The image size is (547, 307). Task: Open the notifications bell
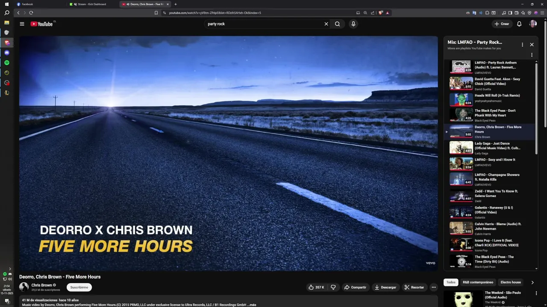[519, 24]
